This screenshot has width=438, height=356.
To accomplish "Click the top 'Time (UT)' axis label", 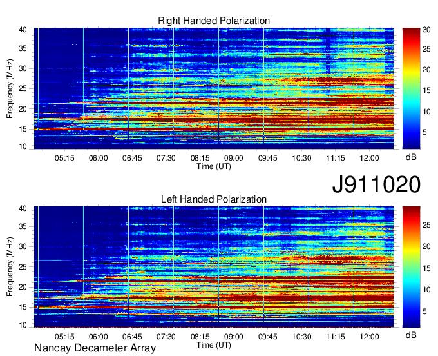I will [214, 166].
